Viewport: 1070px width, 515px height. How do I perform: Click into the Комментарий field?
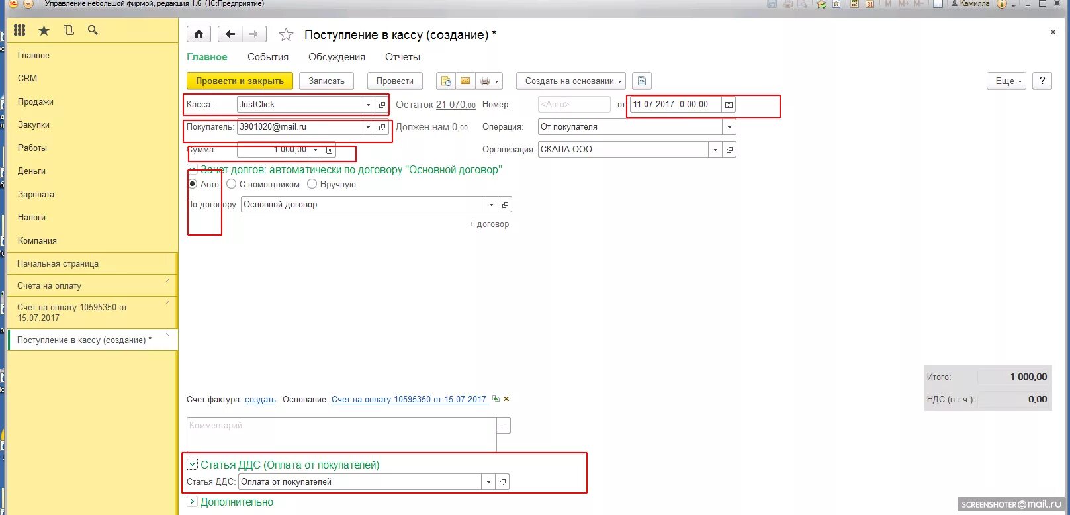(x=341, y=434)
